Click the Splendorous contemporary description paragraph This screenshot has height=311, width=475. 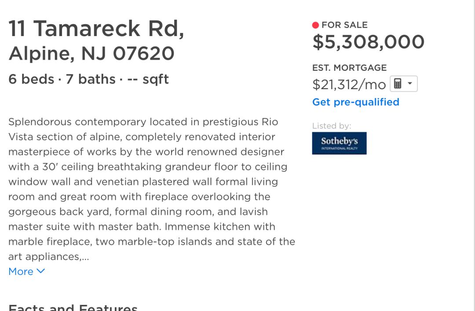[x=151, y=189]
